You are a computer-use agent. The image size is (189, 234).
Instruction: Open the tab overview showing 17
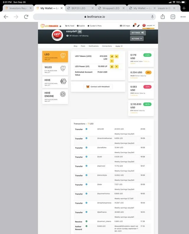pyautogui.click(x=173, y=17)
